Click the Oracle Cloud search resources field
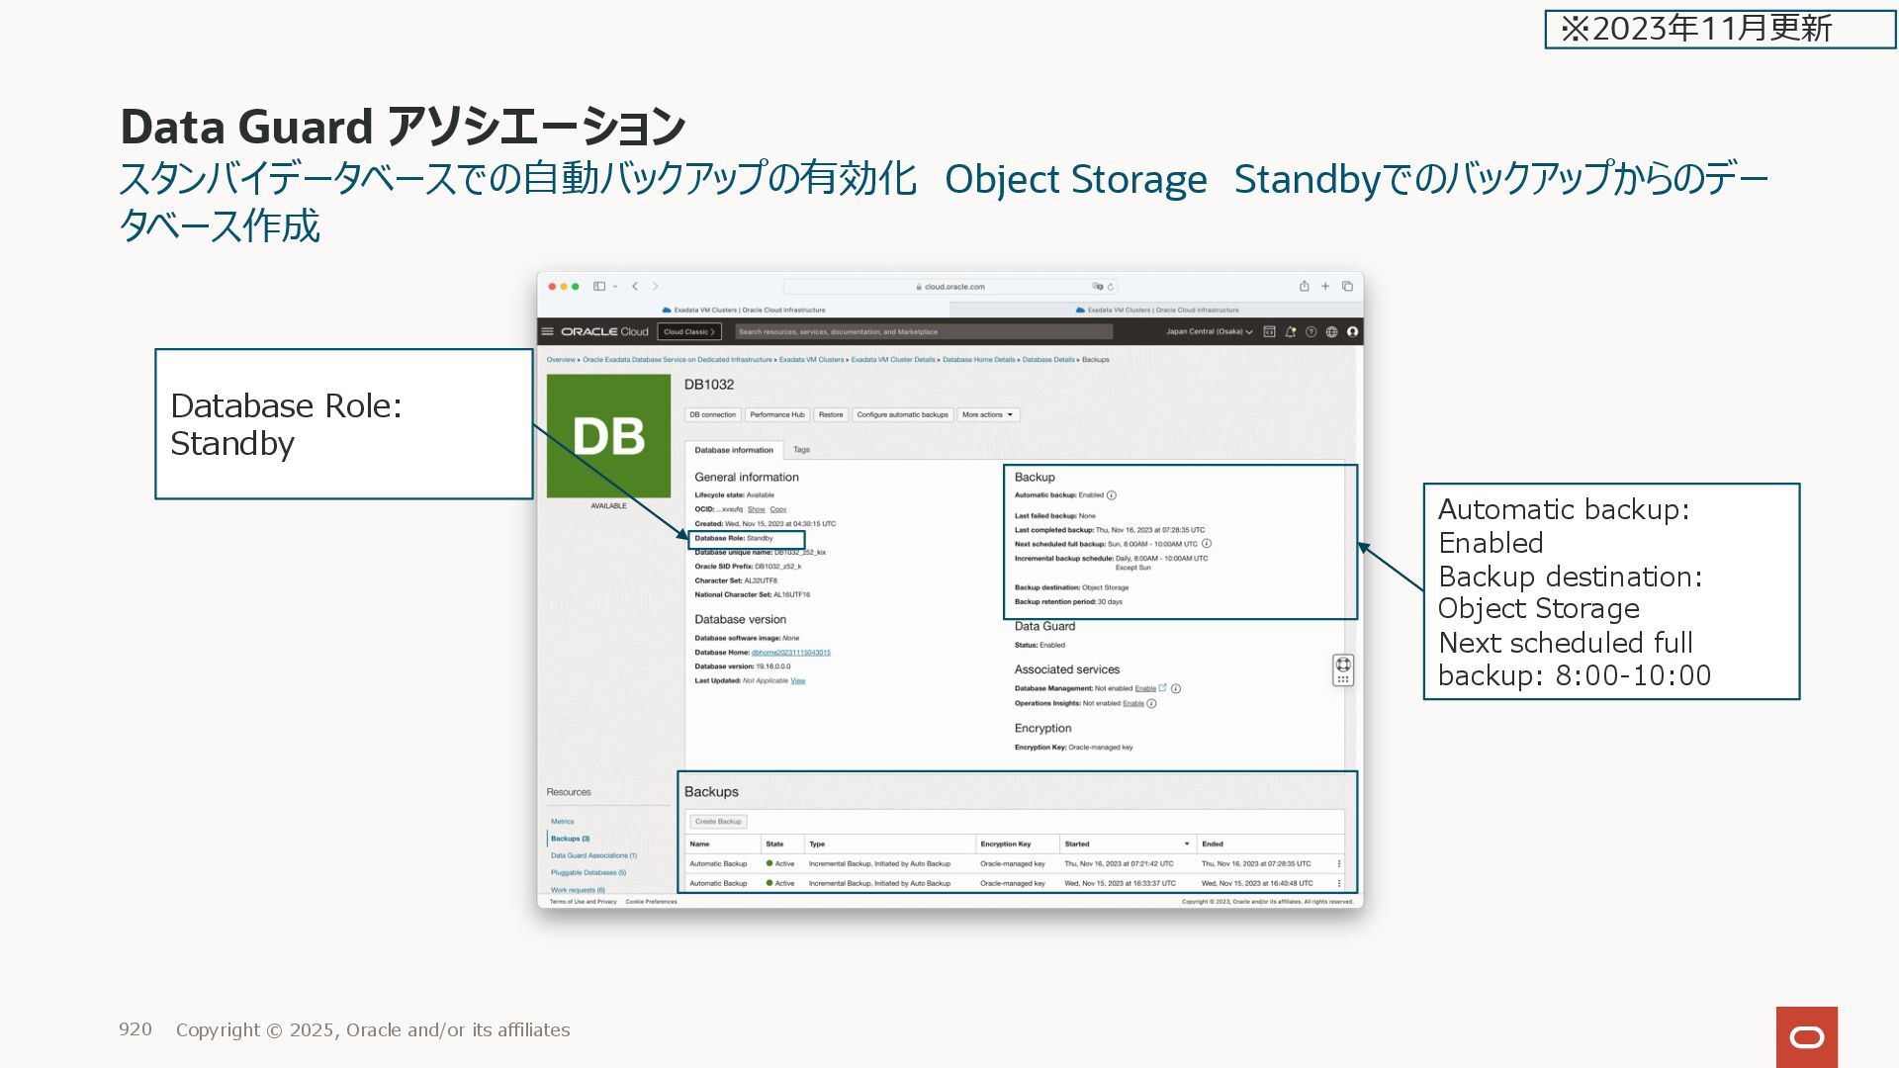This screenshot has height=1068, width=1899. [923, 332]
